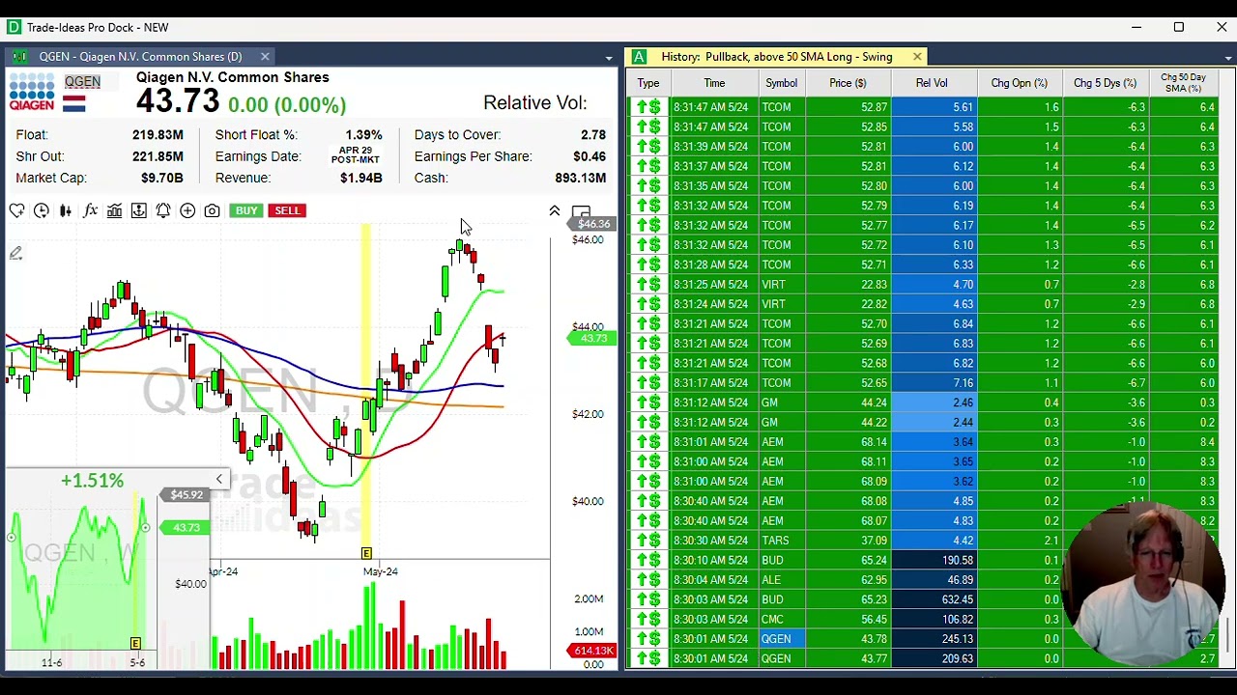The height and width of the screenshot is (695, 1237).
Task: Click the +1.51% weekly change label
Action: pos(92,481)
